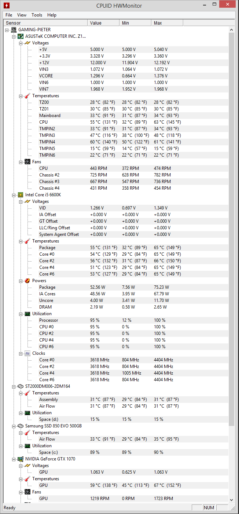
Task: Click the scrollbar down arrow
Action: pos(231,499)
